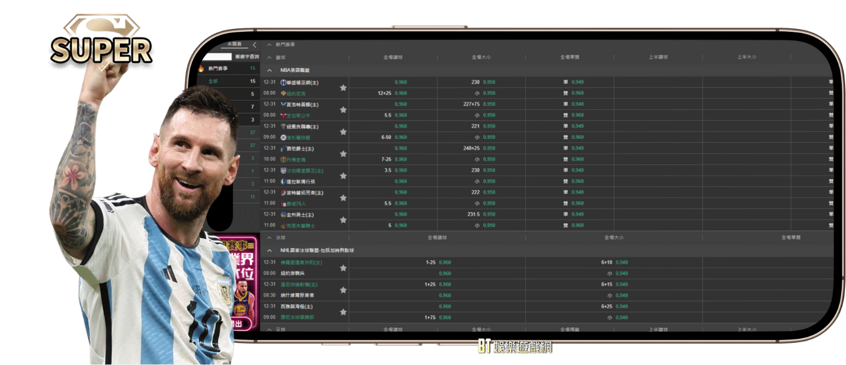Click the 紐約尼克 team logo

tap(283, 94)
